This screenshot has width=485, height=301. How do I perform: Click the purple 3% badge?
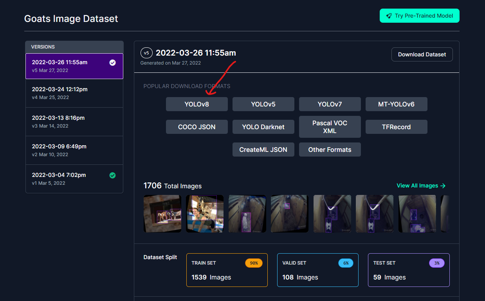click(x=437, y=263)
